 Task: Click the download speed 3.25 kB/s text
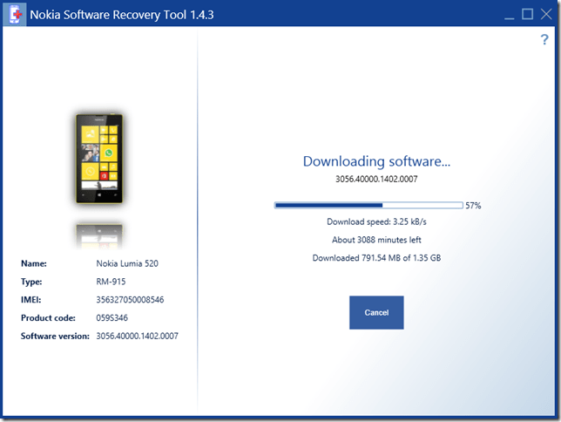376,222
